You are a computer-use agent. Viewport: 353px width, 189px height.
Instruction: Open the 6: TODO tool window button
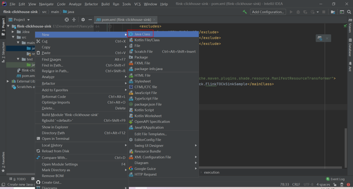pos(17,179)
